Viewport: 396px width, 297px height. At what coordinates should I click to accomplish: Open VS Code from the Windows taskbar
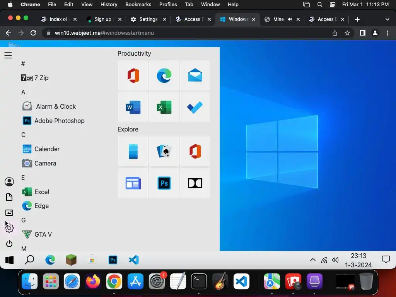134,260
